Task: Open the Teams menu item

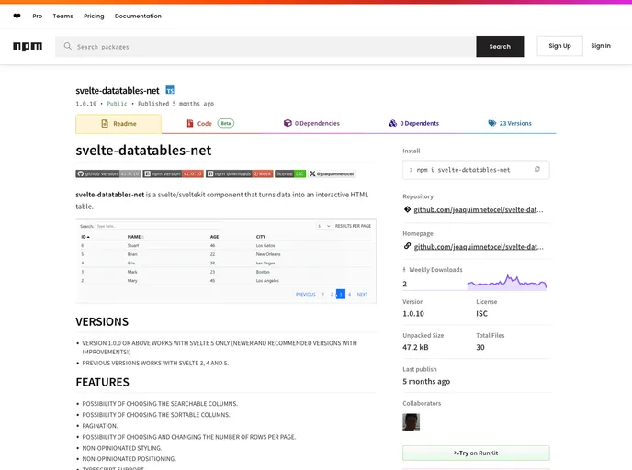Action: (x=62, y=17)
